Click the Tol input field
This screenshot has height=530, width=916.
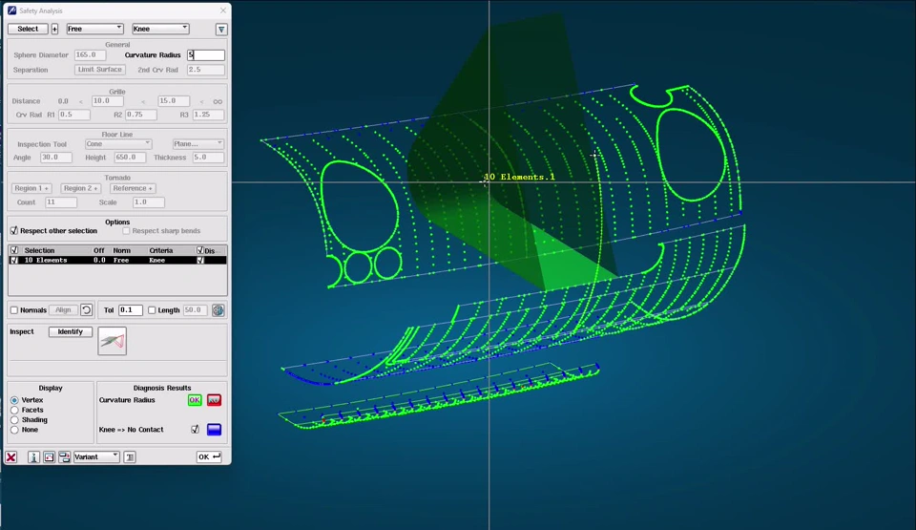coord(131,310)
